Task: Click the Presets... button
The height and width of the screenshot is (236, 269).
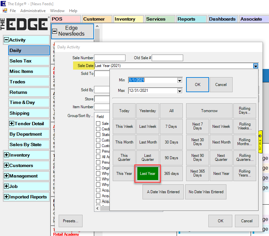Action: tap(70, 221)
